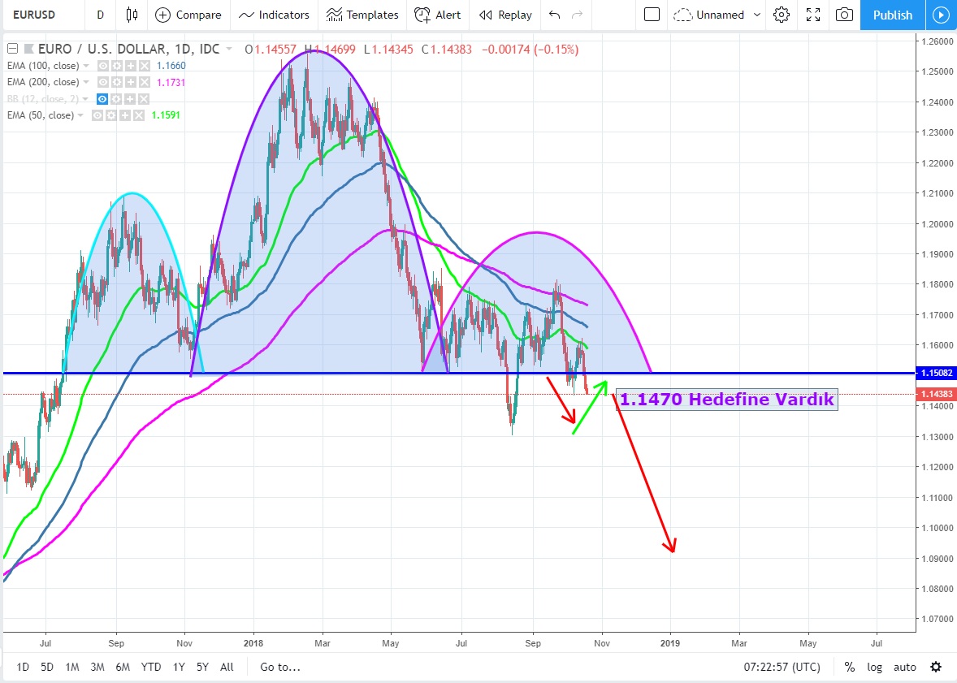
Task: Open chart properties gear icon
Action: tap(782, 15)
